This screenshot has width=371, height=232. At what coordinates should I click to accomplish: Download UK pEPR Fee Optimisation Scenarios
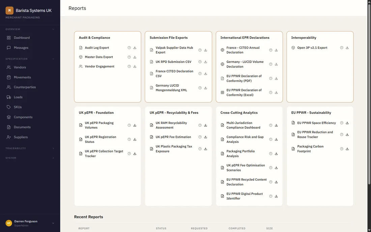(x=276, y=168)
